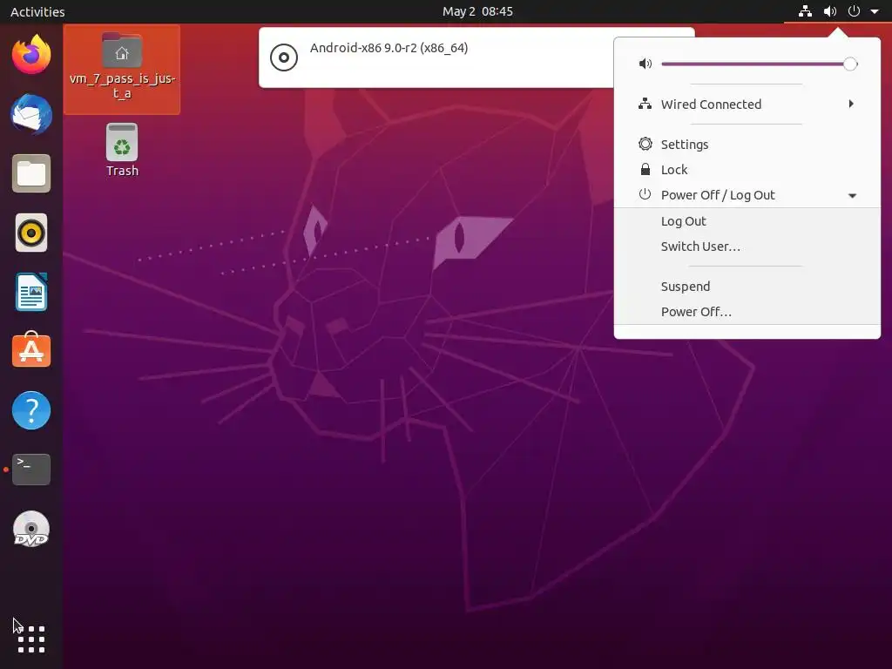
Task: Collapse the Power Off / Log Out section
Action: [852, 196]
